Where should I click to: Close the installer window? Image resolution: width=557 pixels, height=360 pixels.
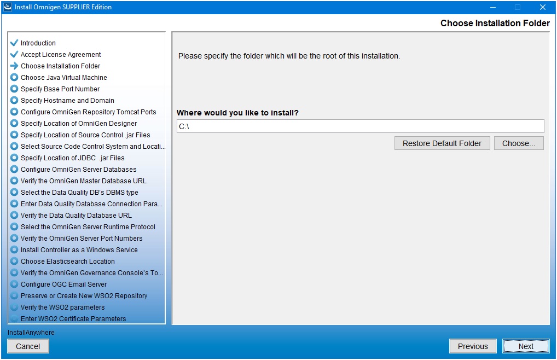pos(542,7)
